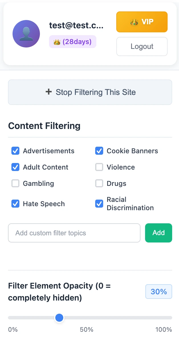The width and height of the screenshot is (179, 342).
Task: Enable the Gambling filter
Action: [x=15, y=183]
